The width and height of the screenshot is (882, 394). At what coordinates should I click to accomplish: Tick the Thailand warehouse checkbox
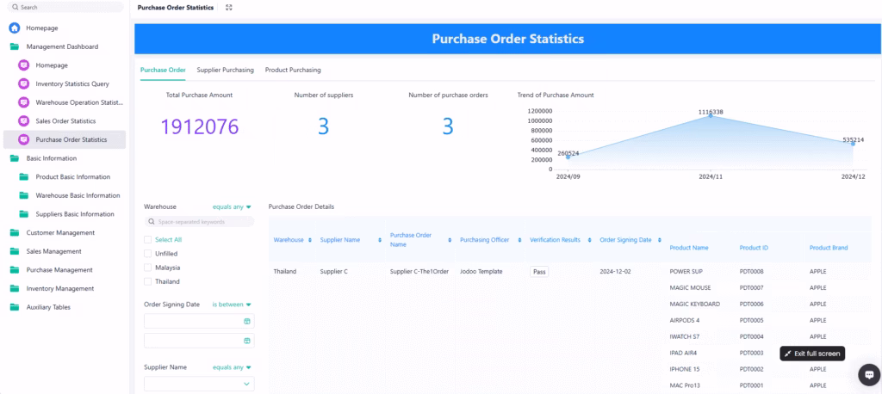click(148, 281)
